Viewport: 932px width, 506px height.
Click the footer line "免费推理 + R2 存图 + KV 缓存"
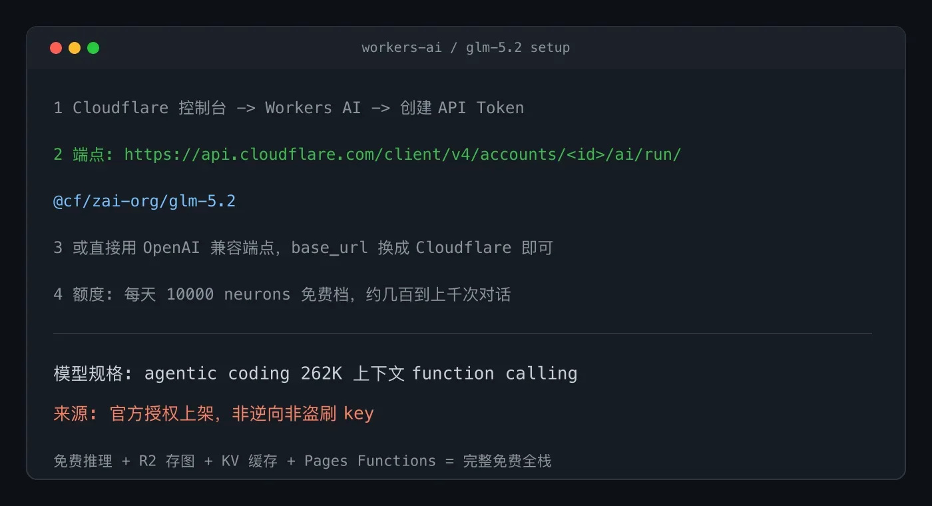point(302,461)
